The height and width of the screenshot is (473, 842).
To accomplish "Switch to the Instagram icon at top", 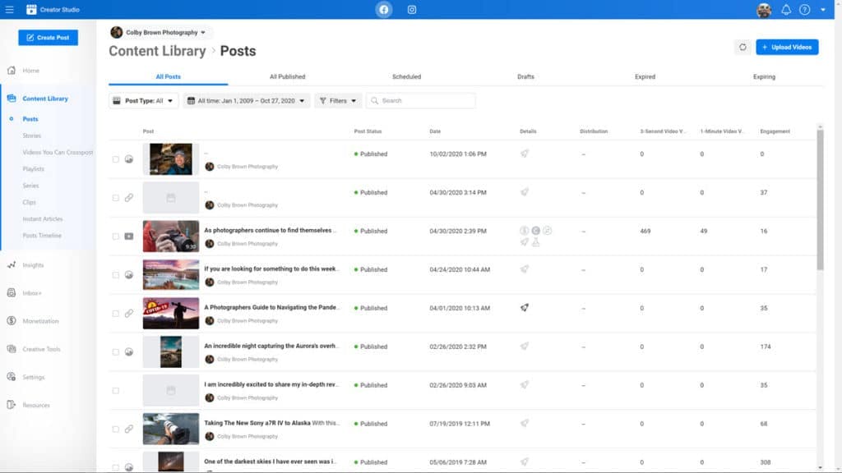I will tap(411, 10).
